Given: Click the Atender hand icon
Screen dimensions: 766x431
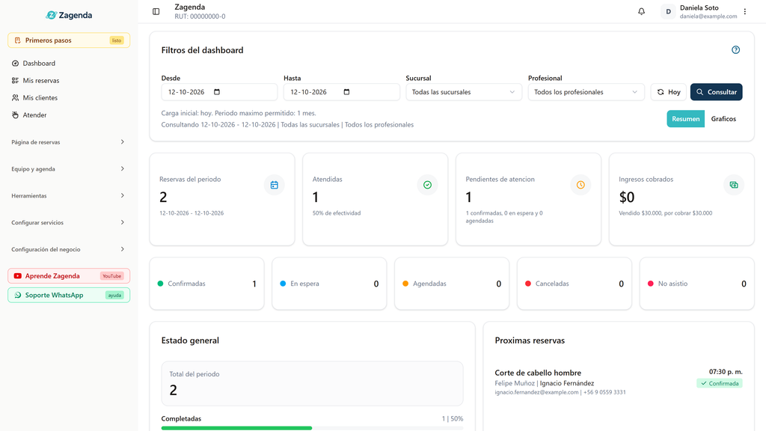Looking at the screenshot, I should point(15,114).
